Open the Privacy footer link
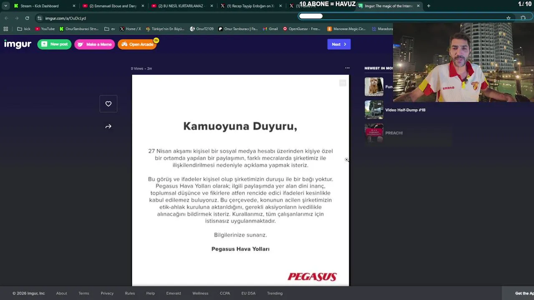This screenshot has height=300, width=534. point(107,293)
